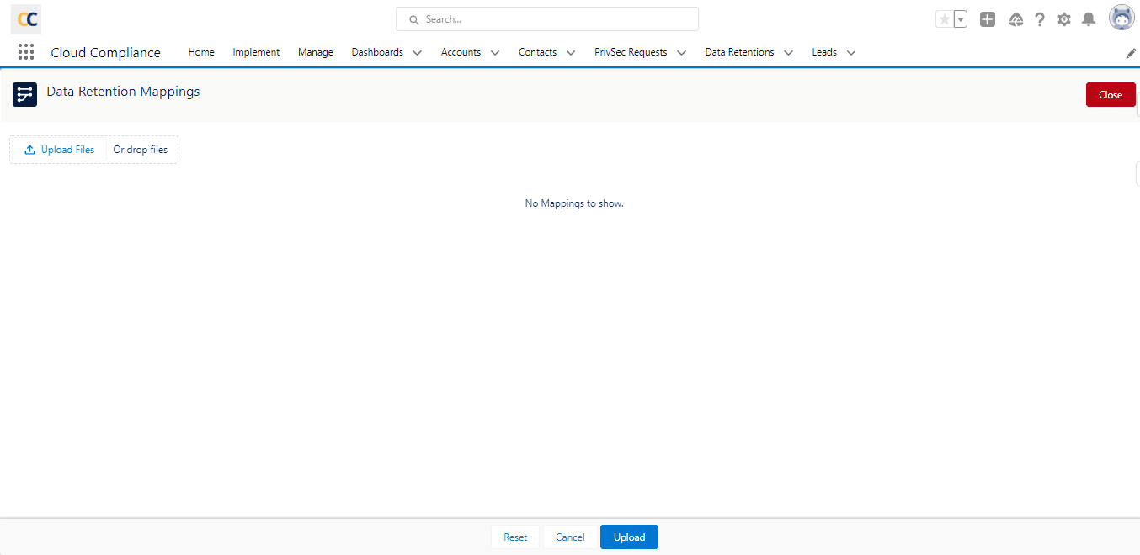
Task: Open Global Actions with the plus icon
Action: coord(987,18)
